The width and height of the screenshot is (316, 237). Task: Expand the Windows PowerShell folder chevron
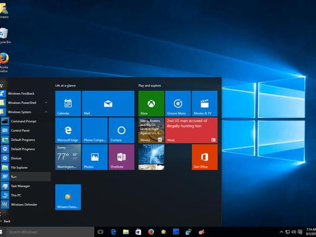coord(46,103)
